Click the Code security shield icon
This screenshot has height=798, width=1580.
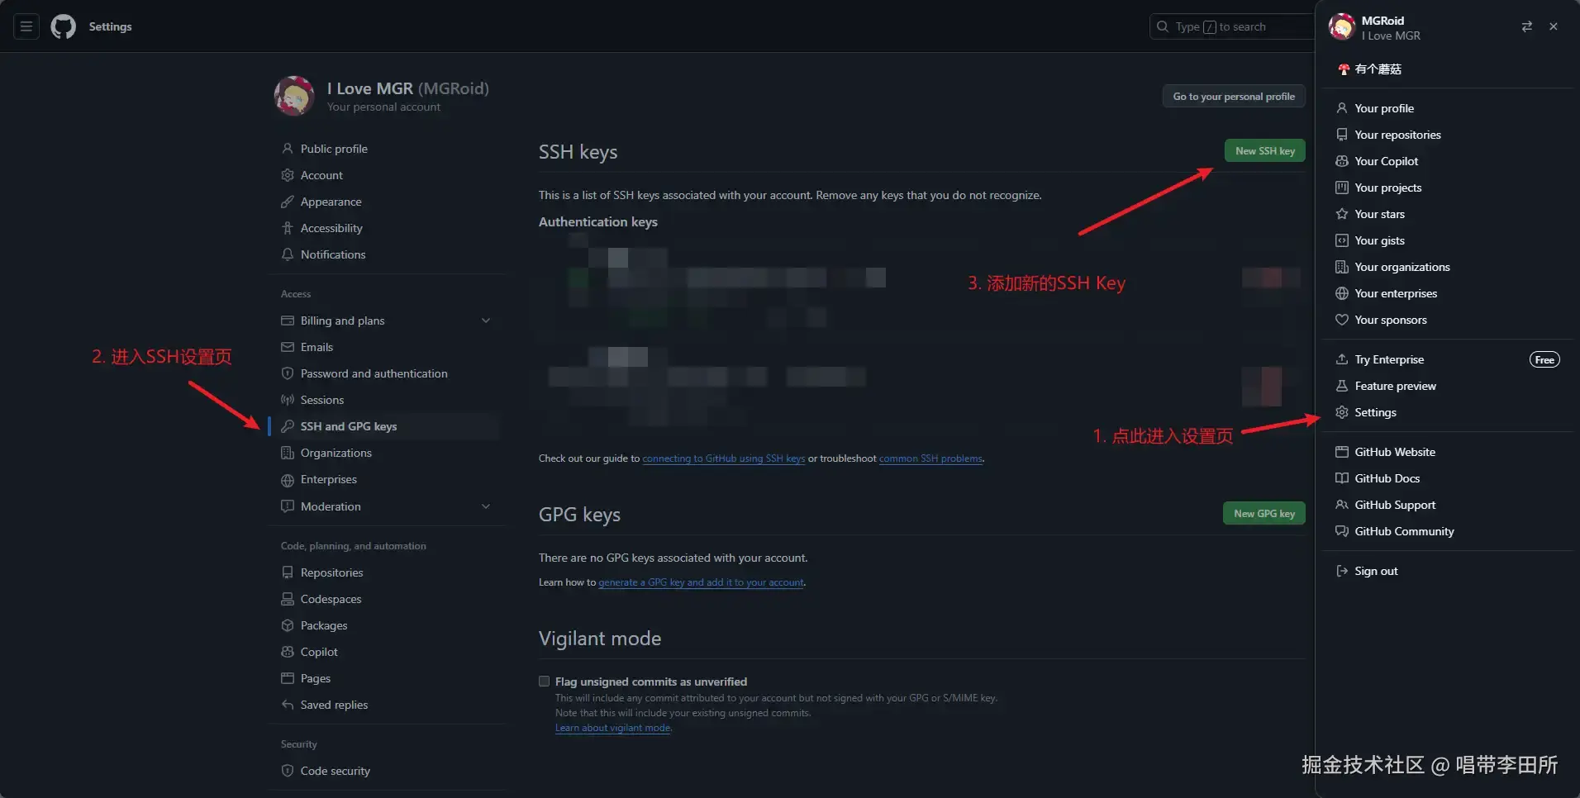(x=288, y=771)
